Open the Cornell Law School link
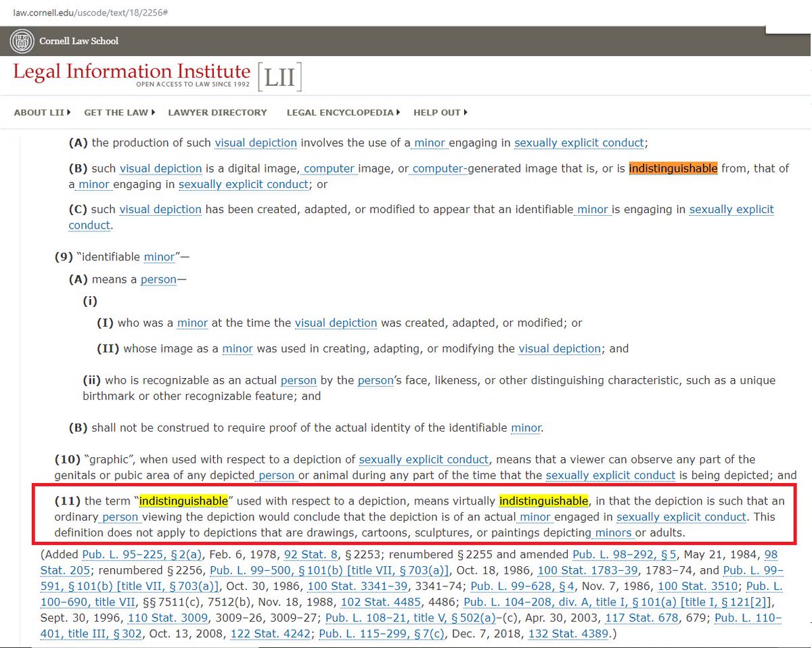 [80, 41]
